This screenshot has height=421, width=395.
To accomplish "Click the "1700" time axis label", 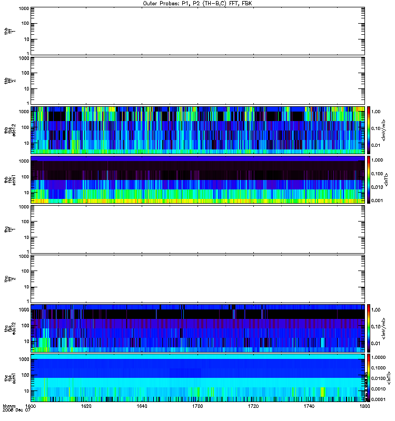I will click(x=197, y=406).
